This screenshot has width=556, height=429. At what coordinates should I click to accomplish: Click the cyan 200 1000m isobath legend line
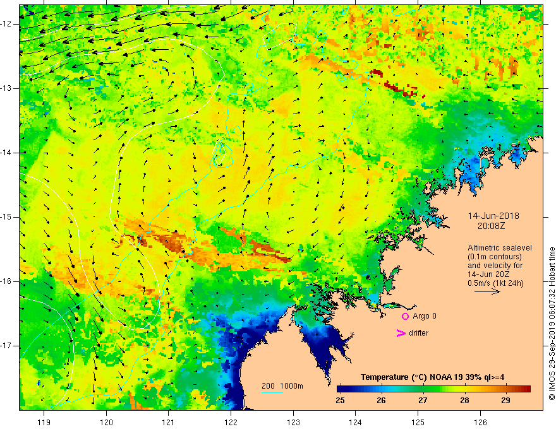(x=272, y=393)
